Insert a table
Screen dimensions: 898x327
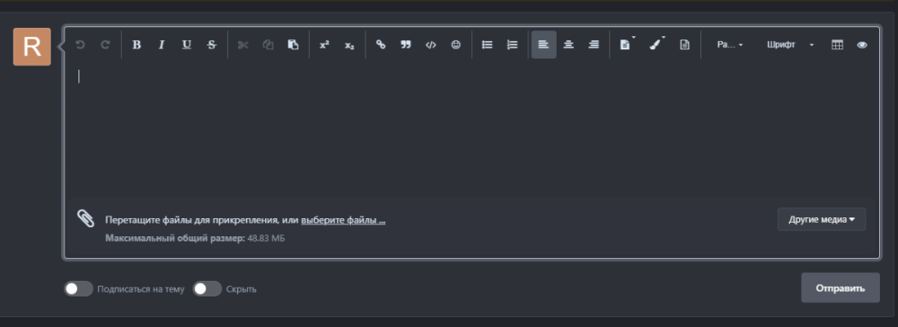pyautogui.click(x=837, y=45)
